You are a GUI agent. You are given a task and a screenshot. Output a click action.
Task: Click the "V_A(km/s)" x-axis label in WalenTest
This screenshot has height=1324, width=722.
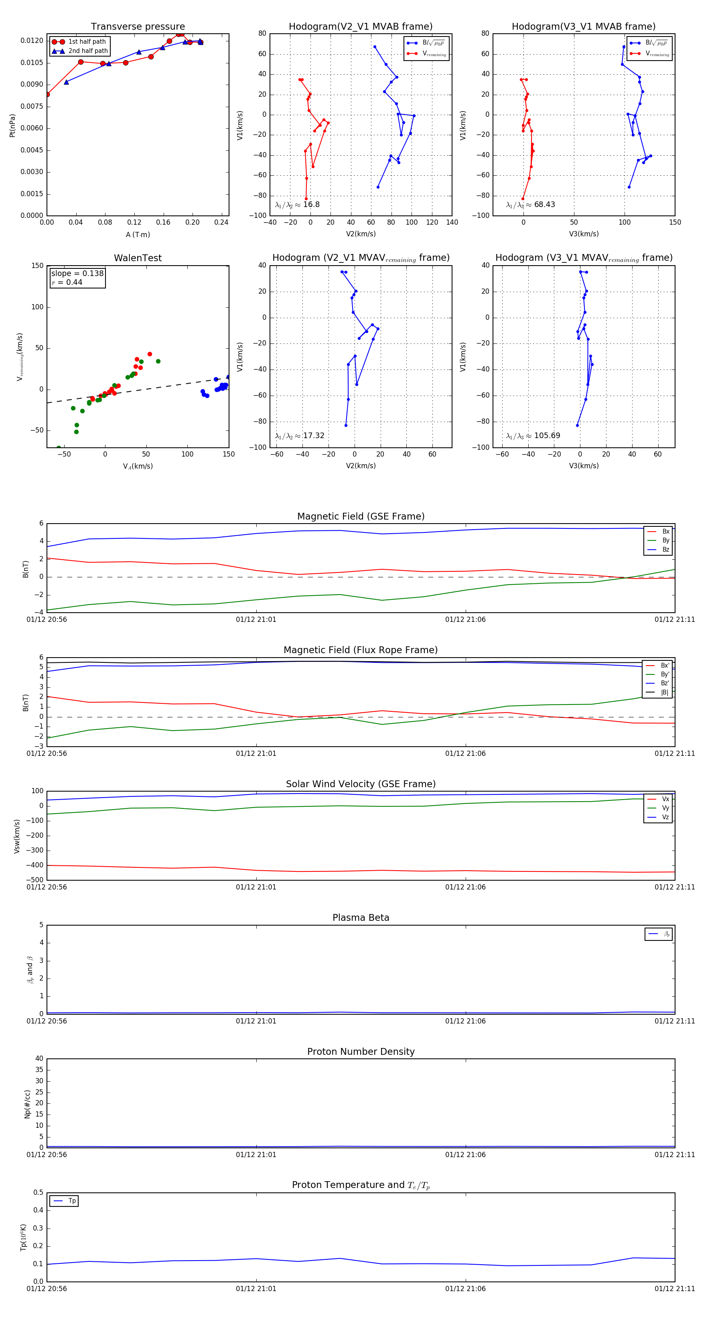(x=138, y=466)
